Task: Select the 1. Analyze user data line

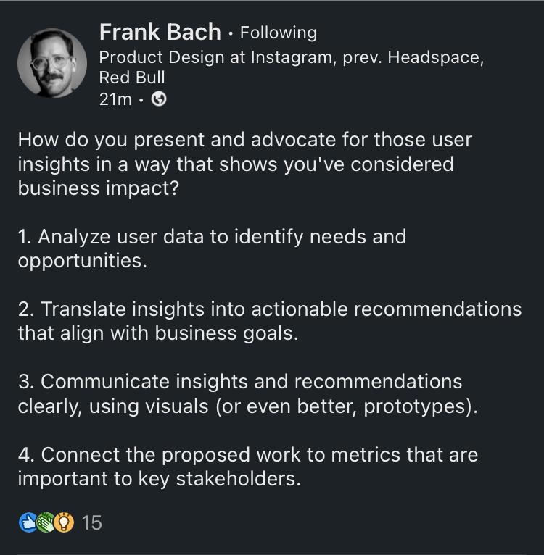Action: pos(212,236)
